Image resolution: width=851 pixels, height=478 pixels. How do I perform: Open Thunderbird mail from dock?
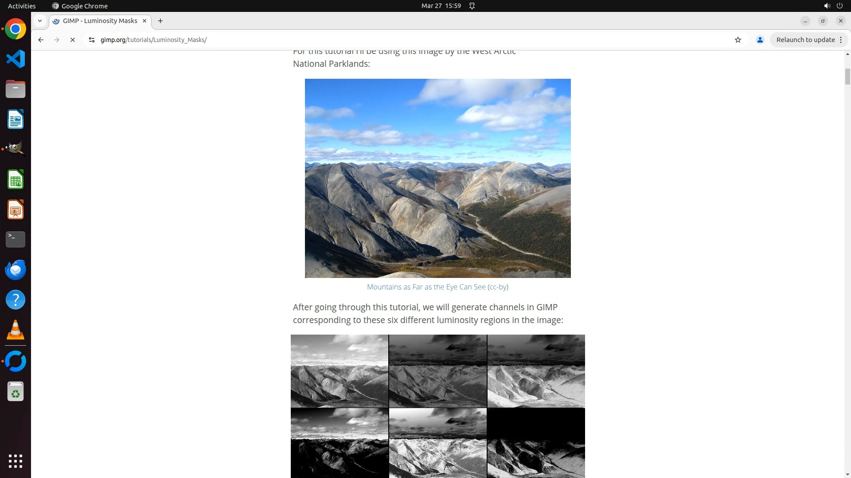click(16, 270)
